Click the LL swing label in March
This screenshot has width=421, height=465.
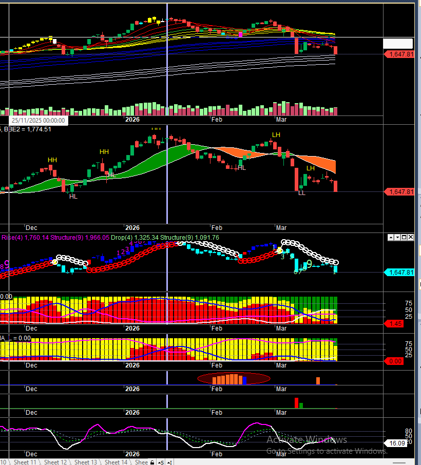coord(301,193)
